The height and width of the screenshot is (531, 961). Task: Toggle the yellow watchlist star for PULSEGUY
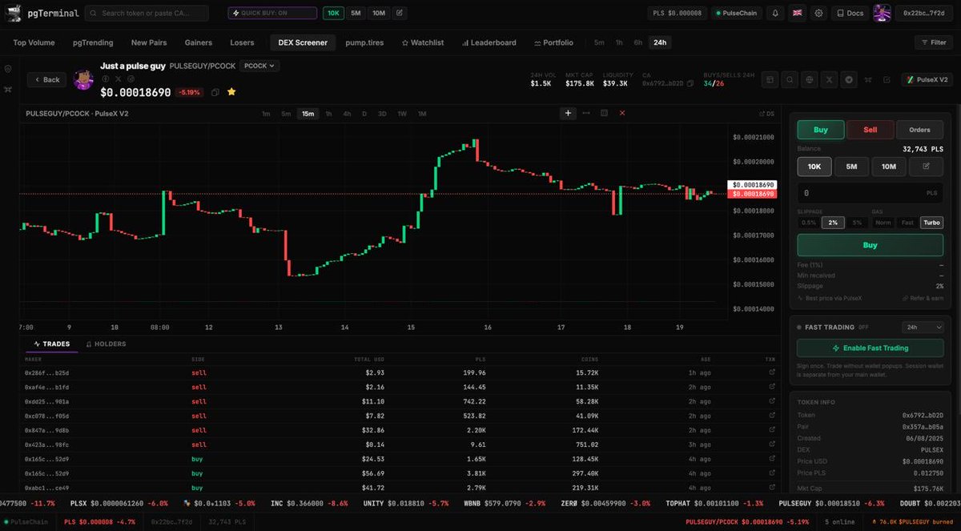[231, 92]
